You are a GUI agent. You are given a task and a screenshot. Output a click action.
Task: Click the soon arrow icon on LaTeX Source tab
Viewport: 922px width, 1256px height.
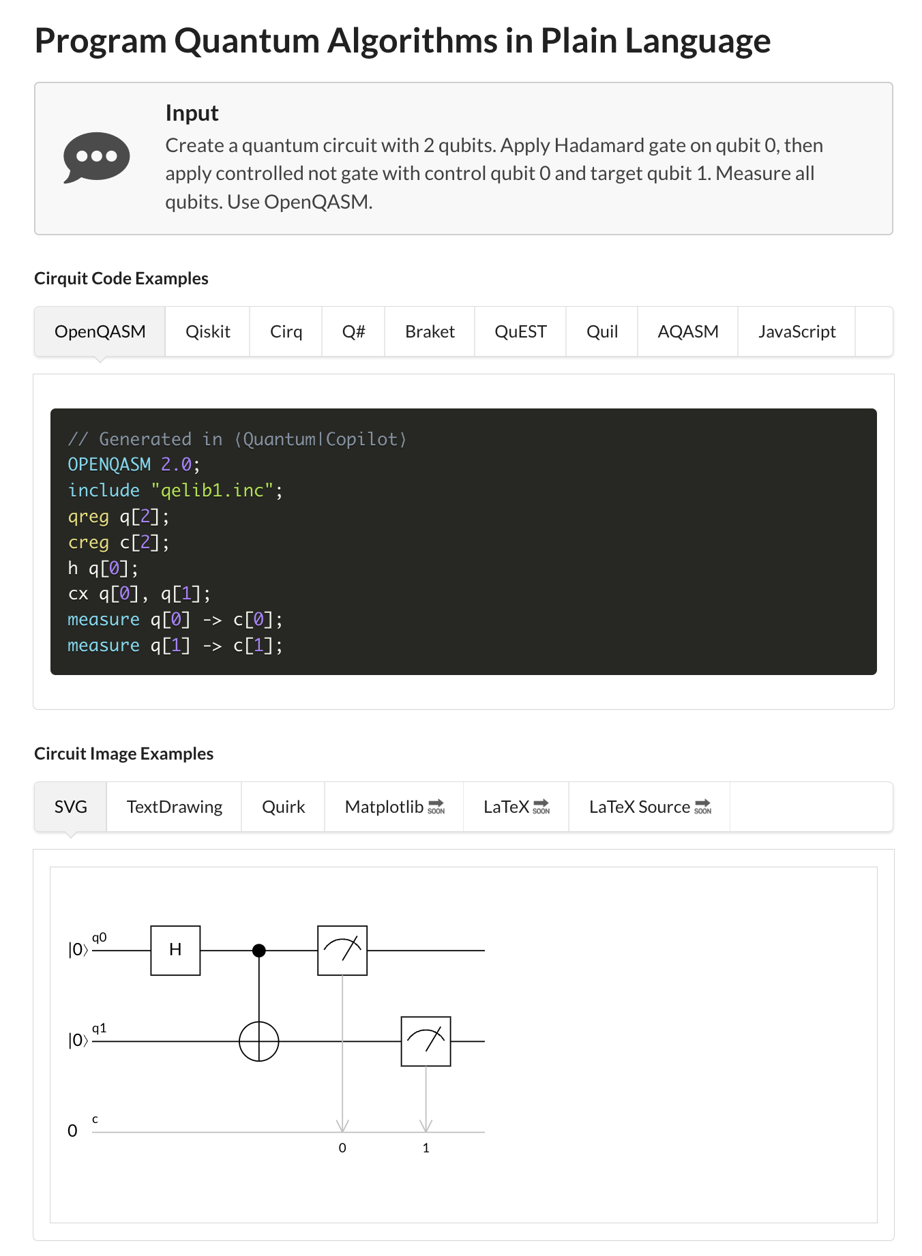coord(703,807)
